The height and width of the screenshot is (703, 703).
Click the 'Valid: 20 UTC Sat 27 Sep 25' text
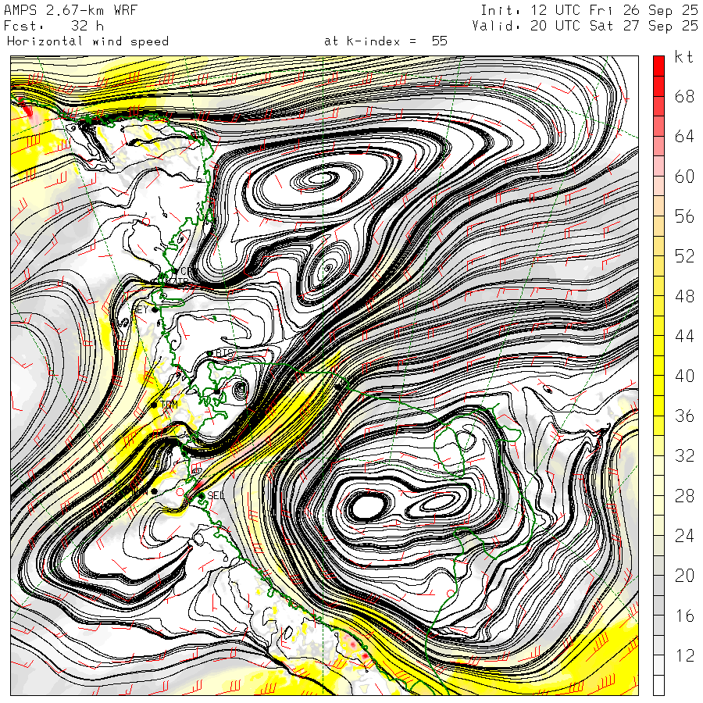tap(584, 26)
